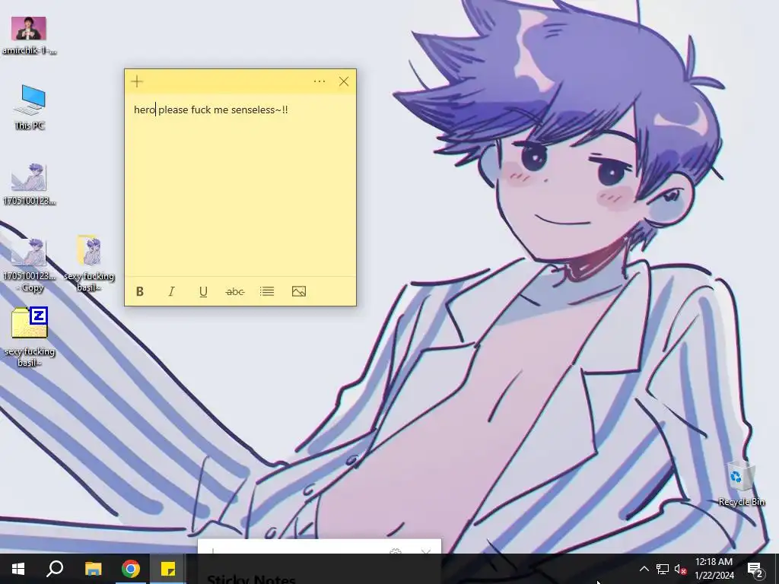The width and height of the screenshot is (779, 584).
Task: Open the sticky note three-dots menu
Action: [320, 81]
